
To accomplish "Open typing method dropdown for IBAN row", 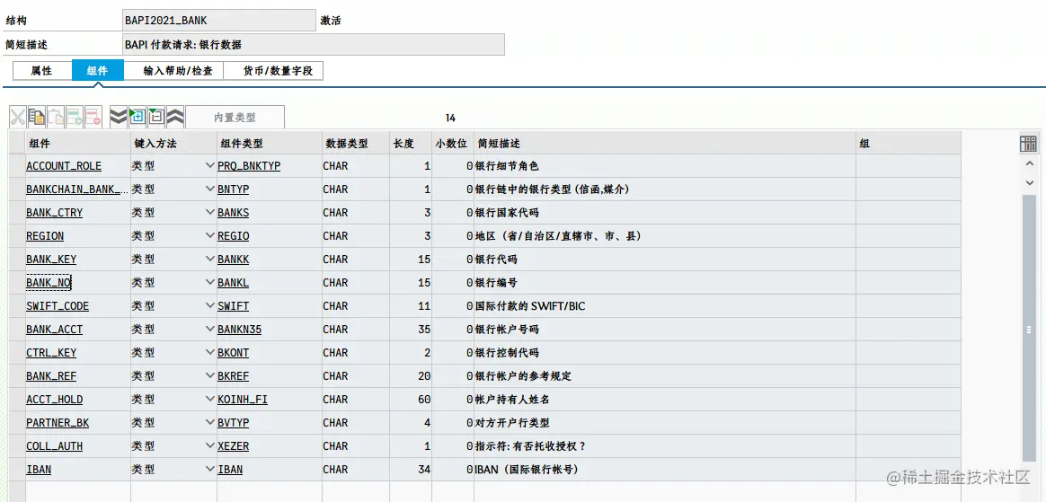I will (x=210, y=470).
